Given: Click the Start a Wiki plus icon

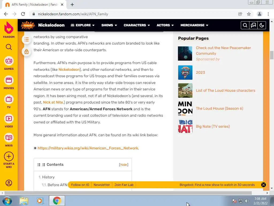Looking at the screenshot, I should [9, 156].
